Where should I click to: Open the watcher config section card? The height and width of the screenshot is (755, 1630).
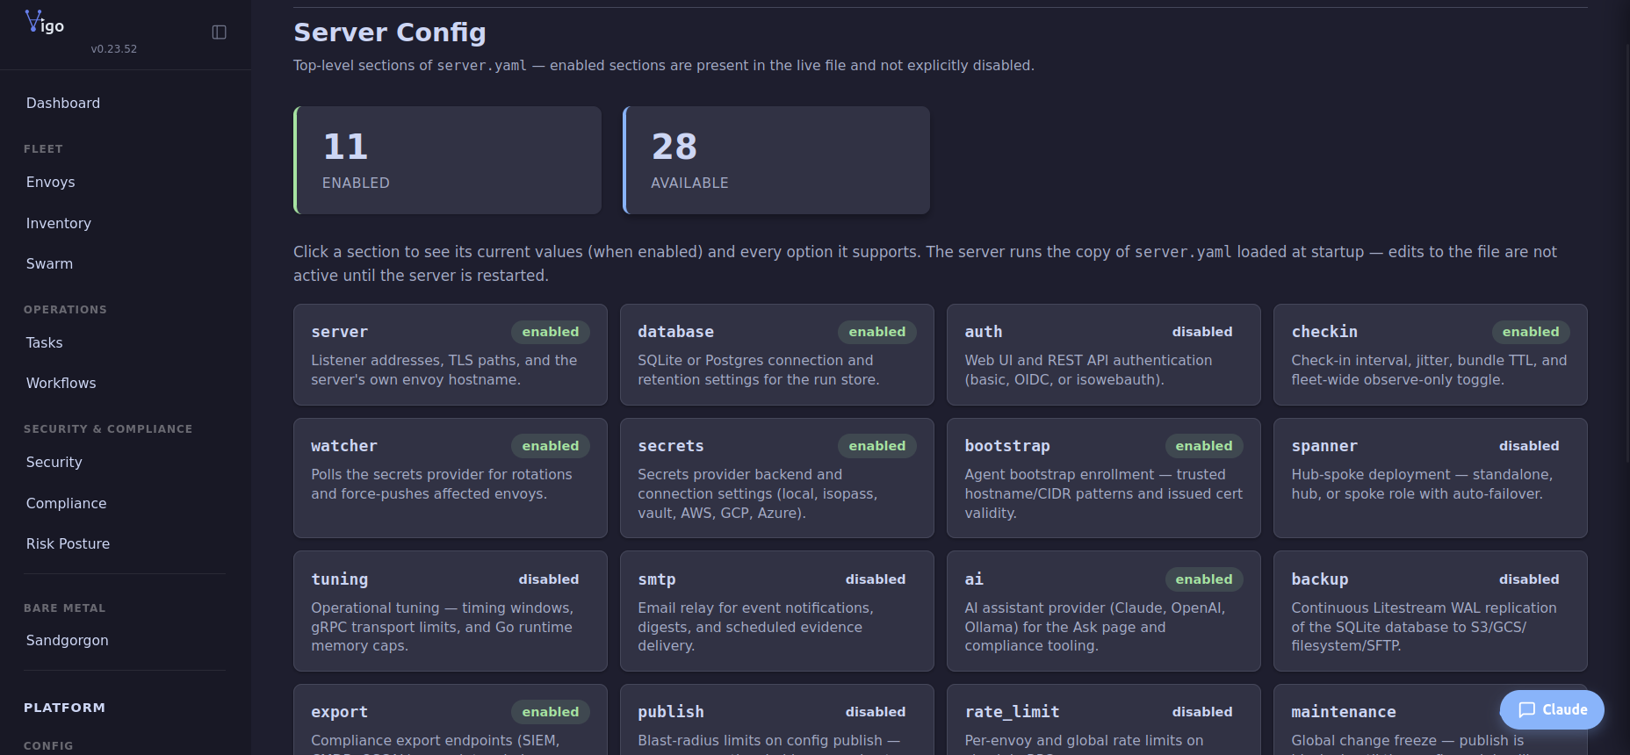coord(451,478)
